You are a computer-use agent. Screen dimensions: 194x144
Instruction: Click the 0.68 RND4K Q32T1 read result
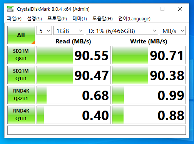point(74,95)
